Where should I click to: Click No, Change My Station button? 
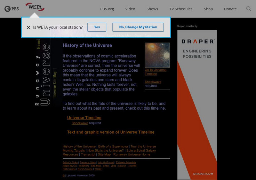pos(138,27)
